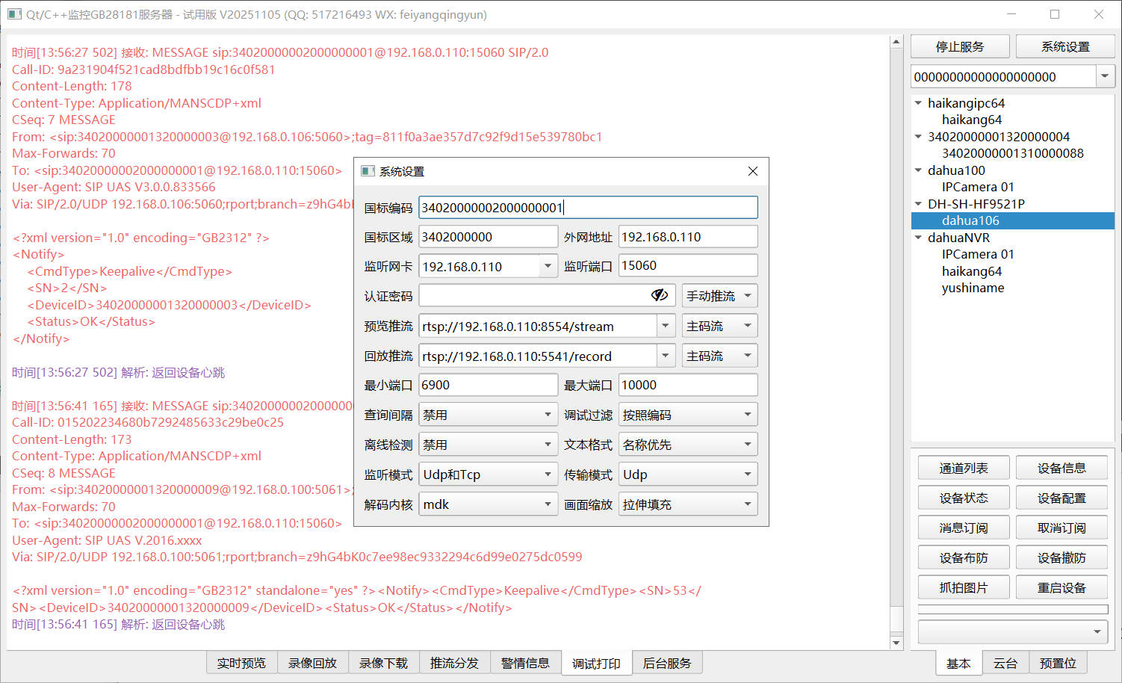Select the 基本 tab
Screen dimensions: 1122x683
tap(958, 663)
